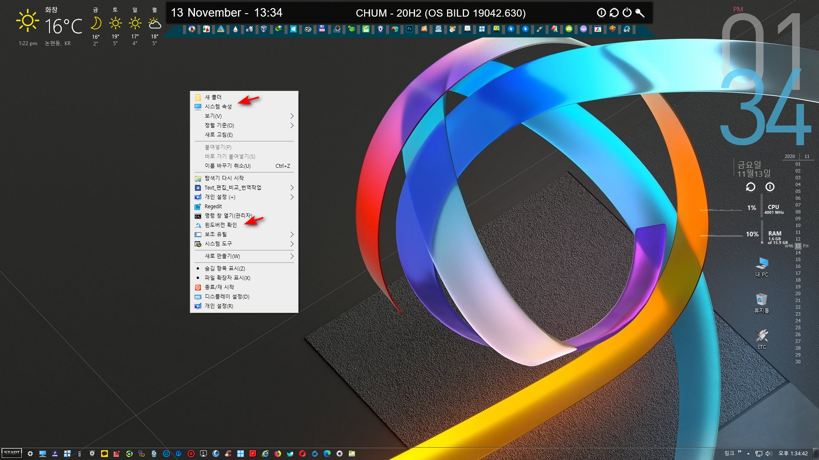Expand the 정렬 기준(O) submenu
819x460 pixels.
(244, 125)
